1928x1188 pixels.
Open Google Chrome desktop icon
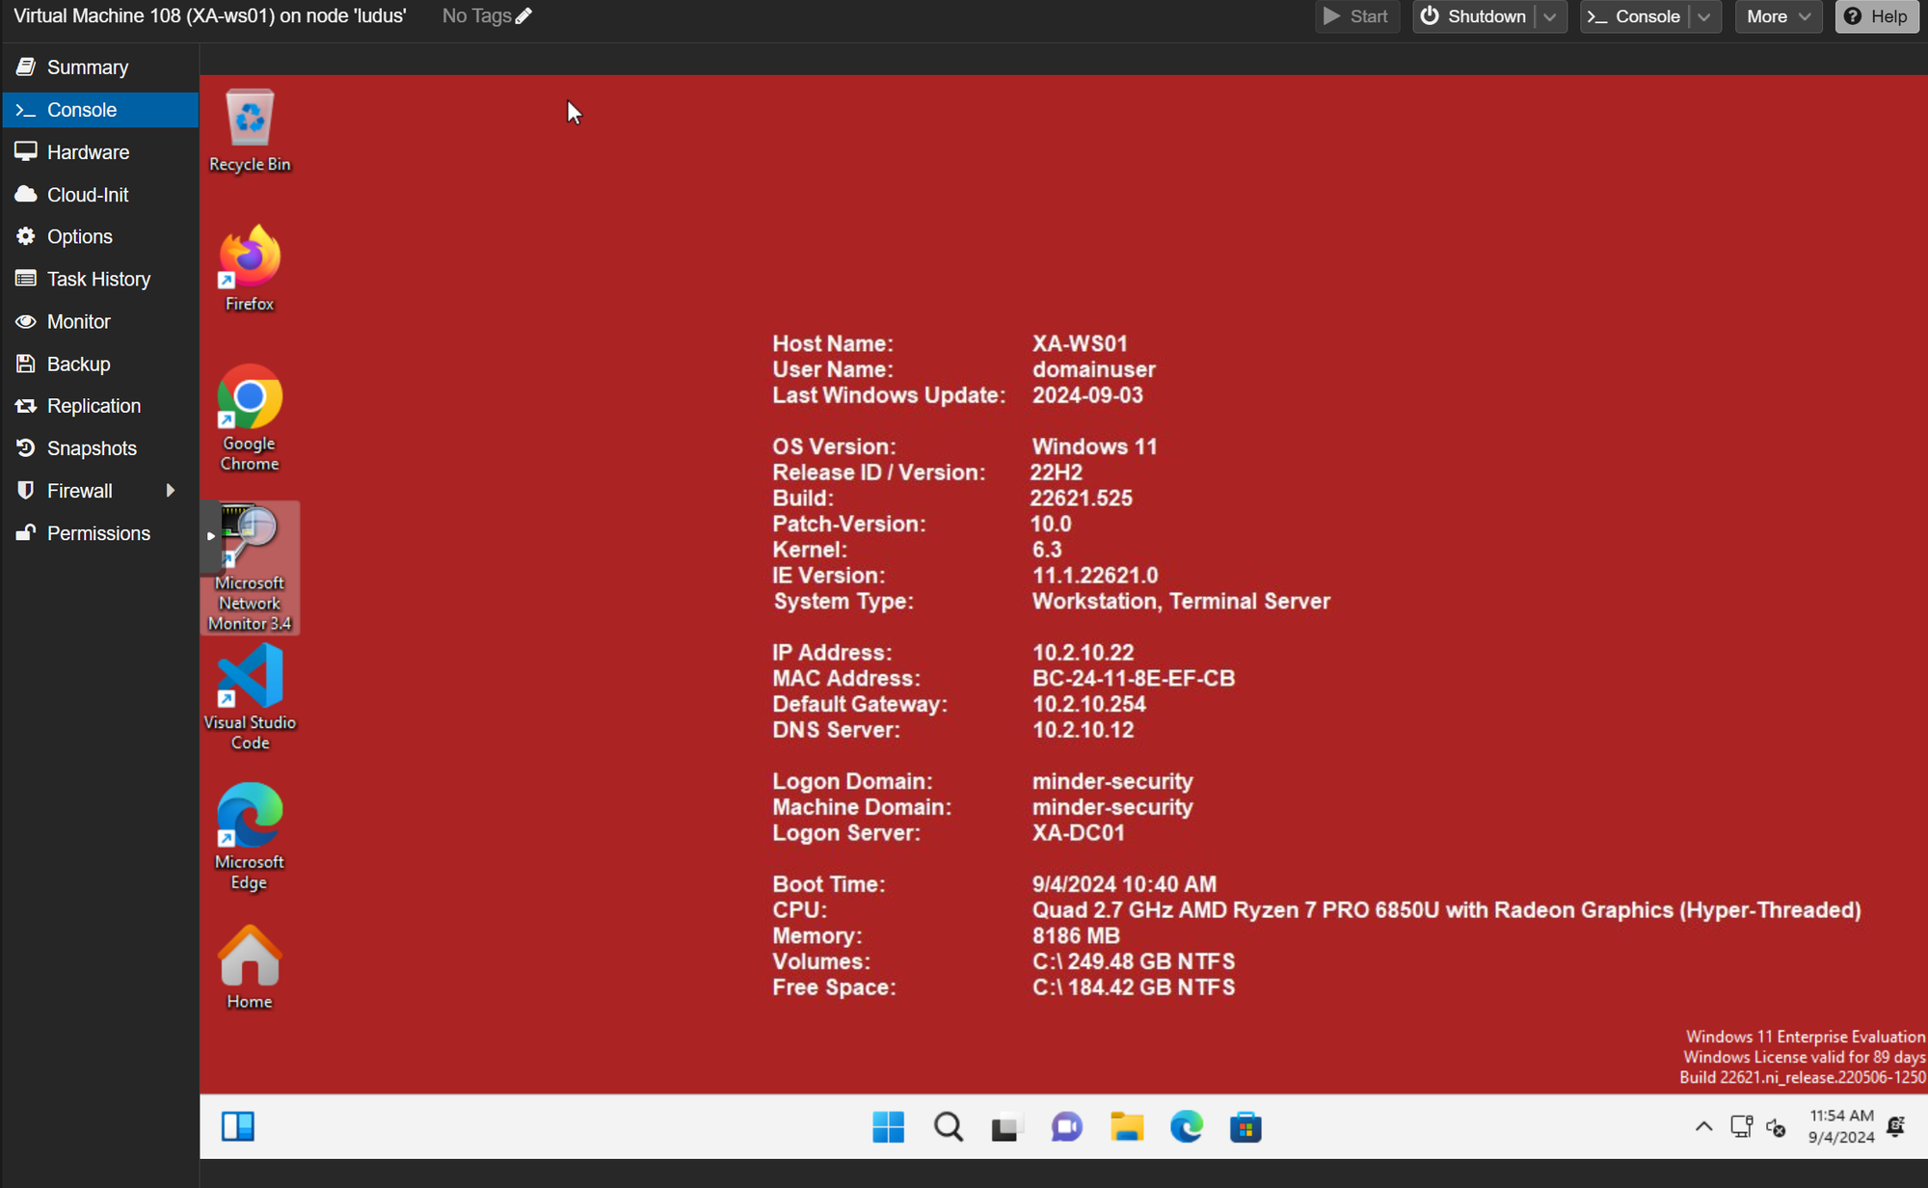(x=250, y=398)
